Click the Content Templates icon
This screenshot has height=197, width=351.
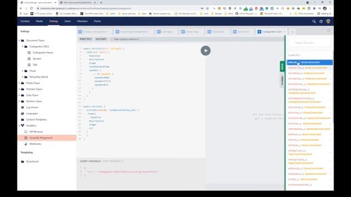[x=22, y=119]
